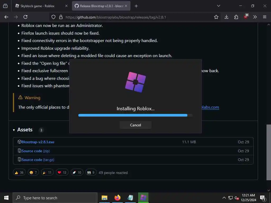Open Firefox View
The height and width of the screenshot is (203, 271).
pyautogui.click(x=5, y=6)
